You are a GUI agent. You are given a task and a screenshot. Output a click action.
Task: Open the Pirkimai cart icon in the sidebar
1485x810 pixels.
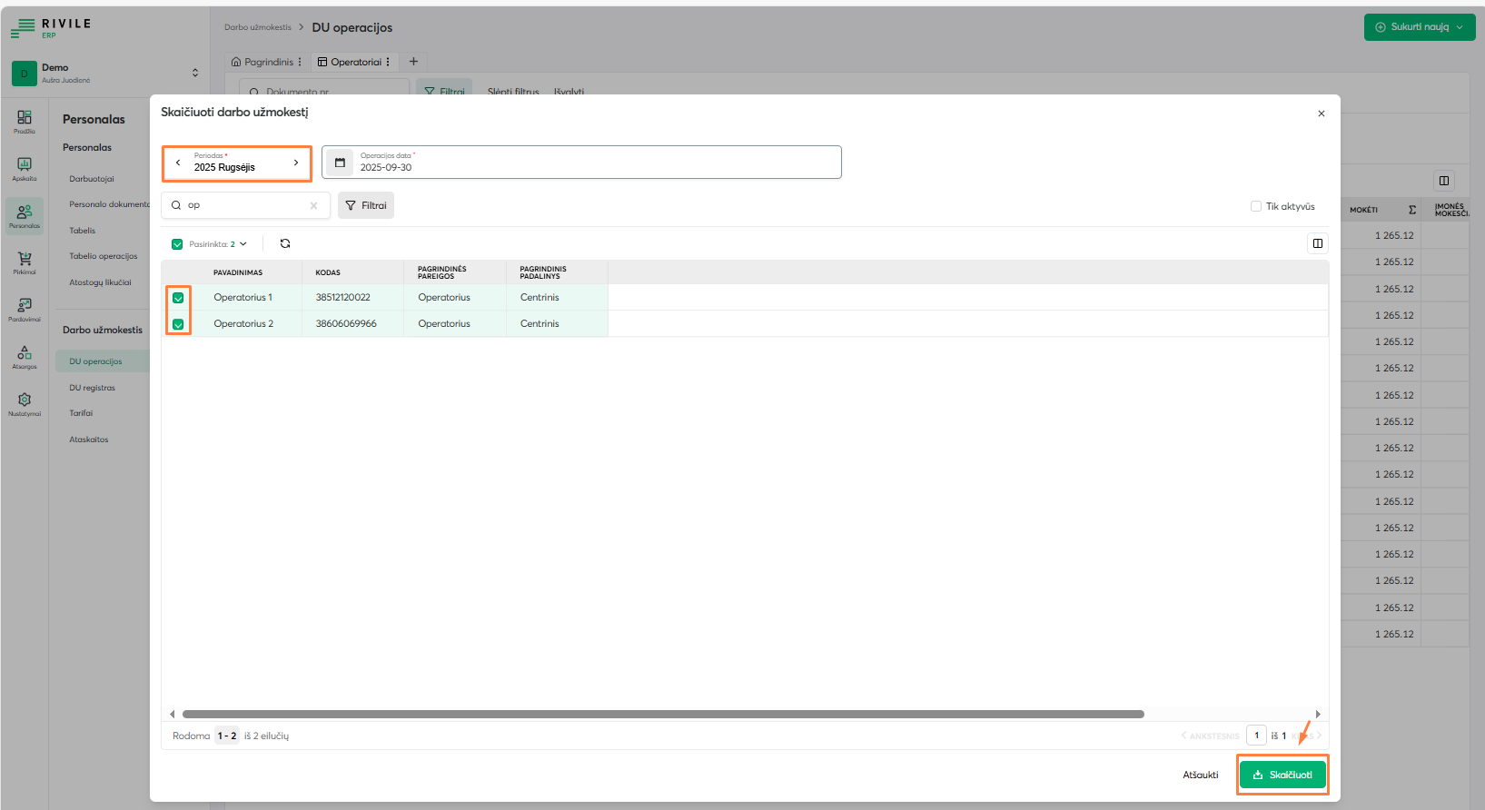point(25,262)
